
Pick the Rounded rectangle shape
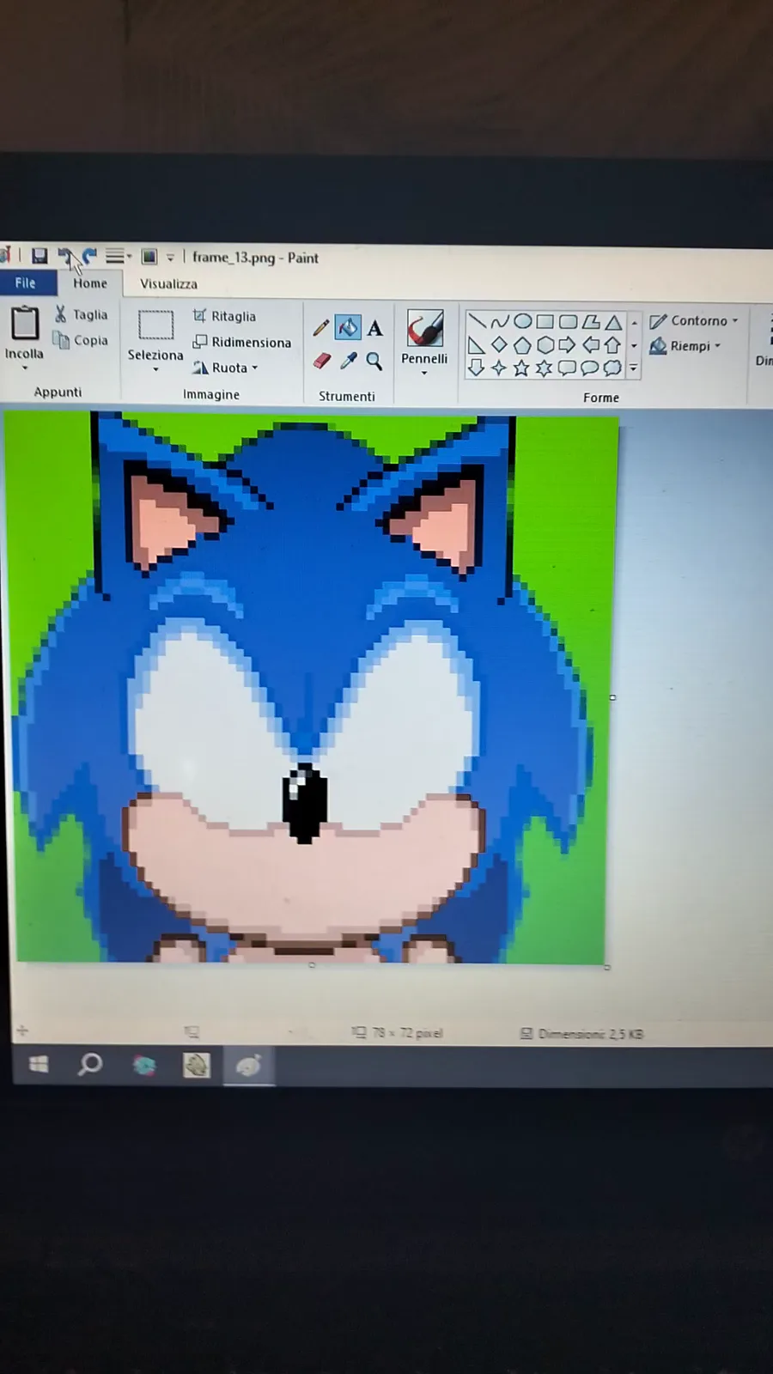(x=568, y=322)
